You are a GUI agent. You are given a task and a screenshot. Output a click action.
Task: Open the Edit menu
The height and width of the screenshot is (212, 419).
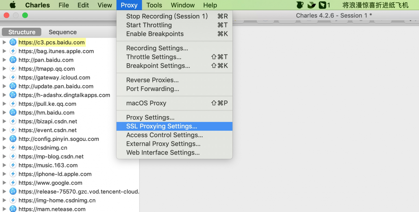click(83, 5)
